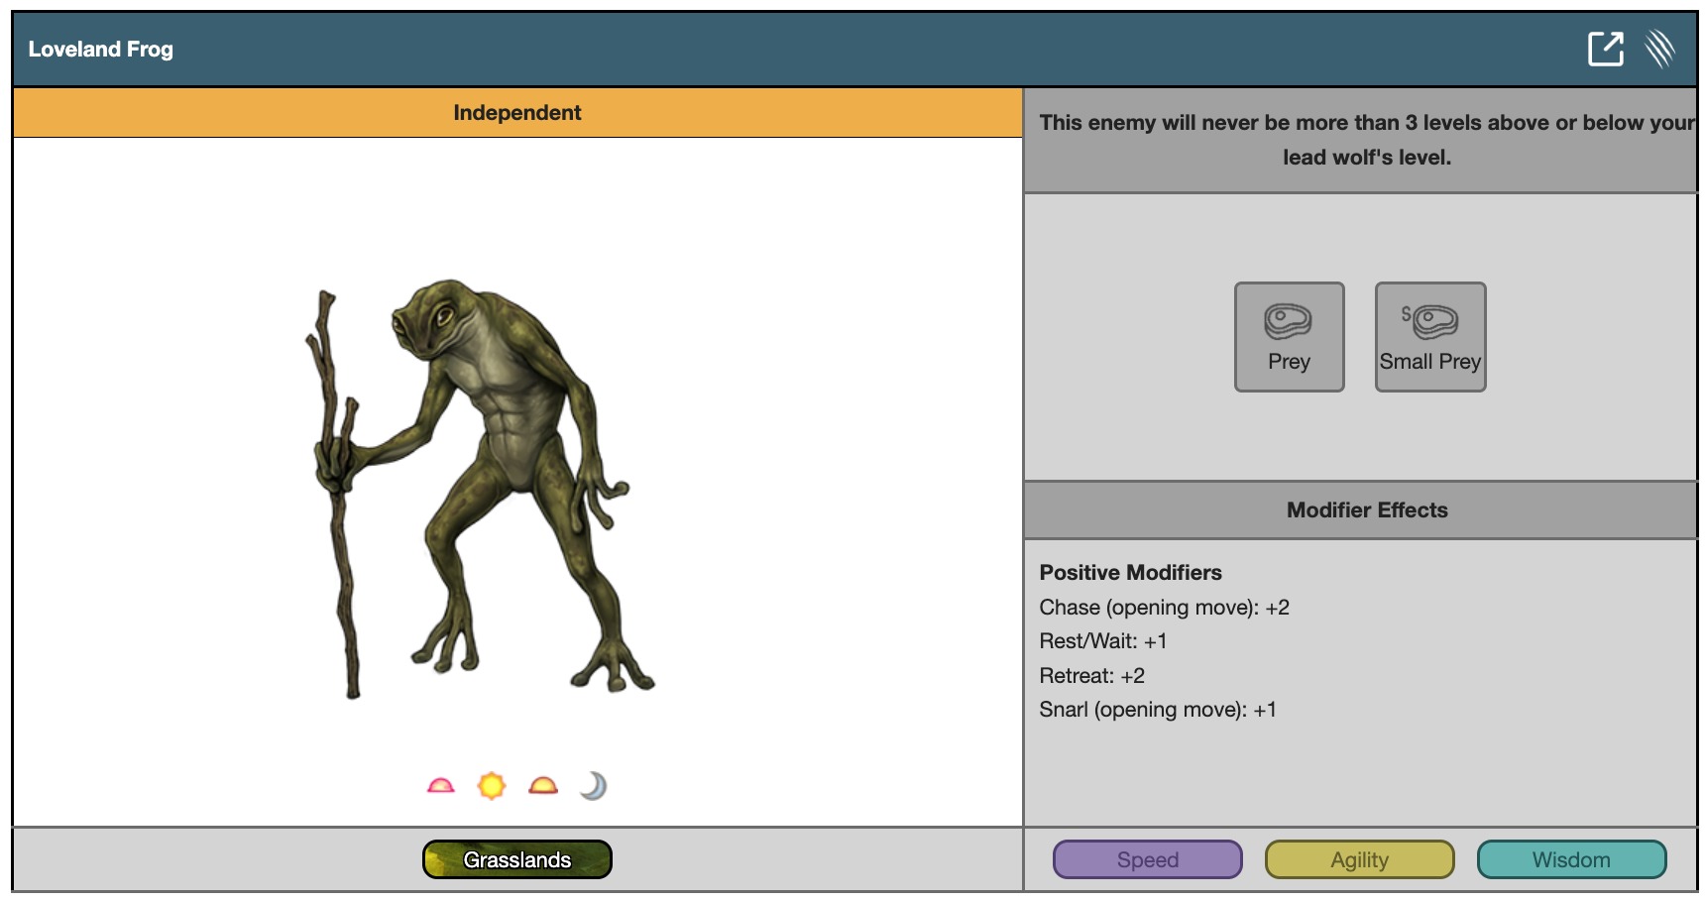Choose the teal Wisdom stat badge
The width and height of the screenshot is (1705, 902).
point(1571,859)
